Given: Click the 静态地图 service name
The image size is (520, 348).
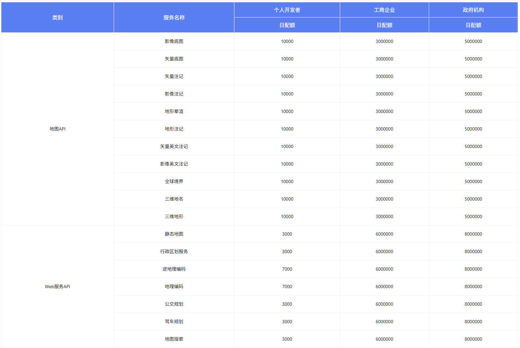Looking at the screenshot, I should [174, 234].
